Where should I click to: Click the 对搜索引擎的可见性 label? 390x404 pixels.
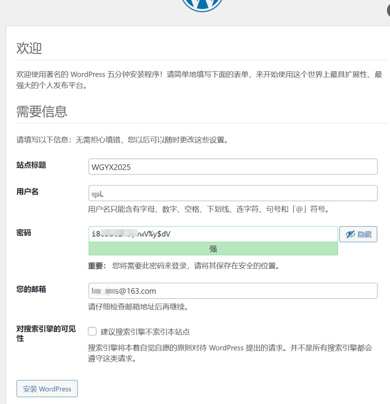(x=46, y=333)
